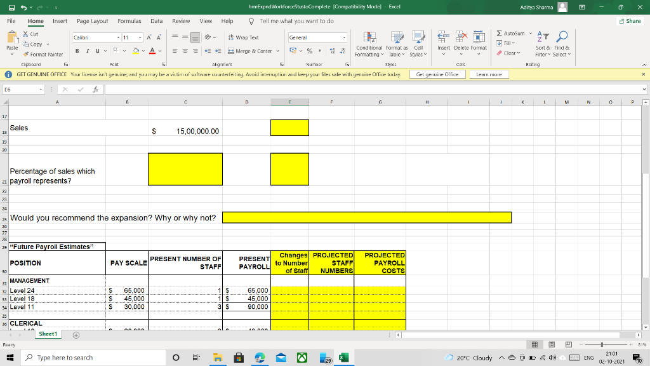Viewport: 650px width, 366px height.
Task: Toggle Italic formatting
Action: [88, 51]
